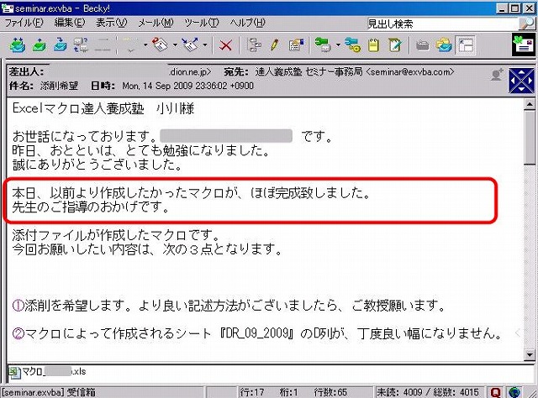The image size is (538, 398).
Task: Click the reply to message icon
Action: [159, 45]
